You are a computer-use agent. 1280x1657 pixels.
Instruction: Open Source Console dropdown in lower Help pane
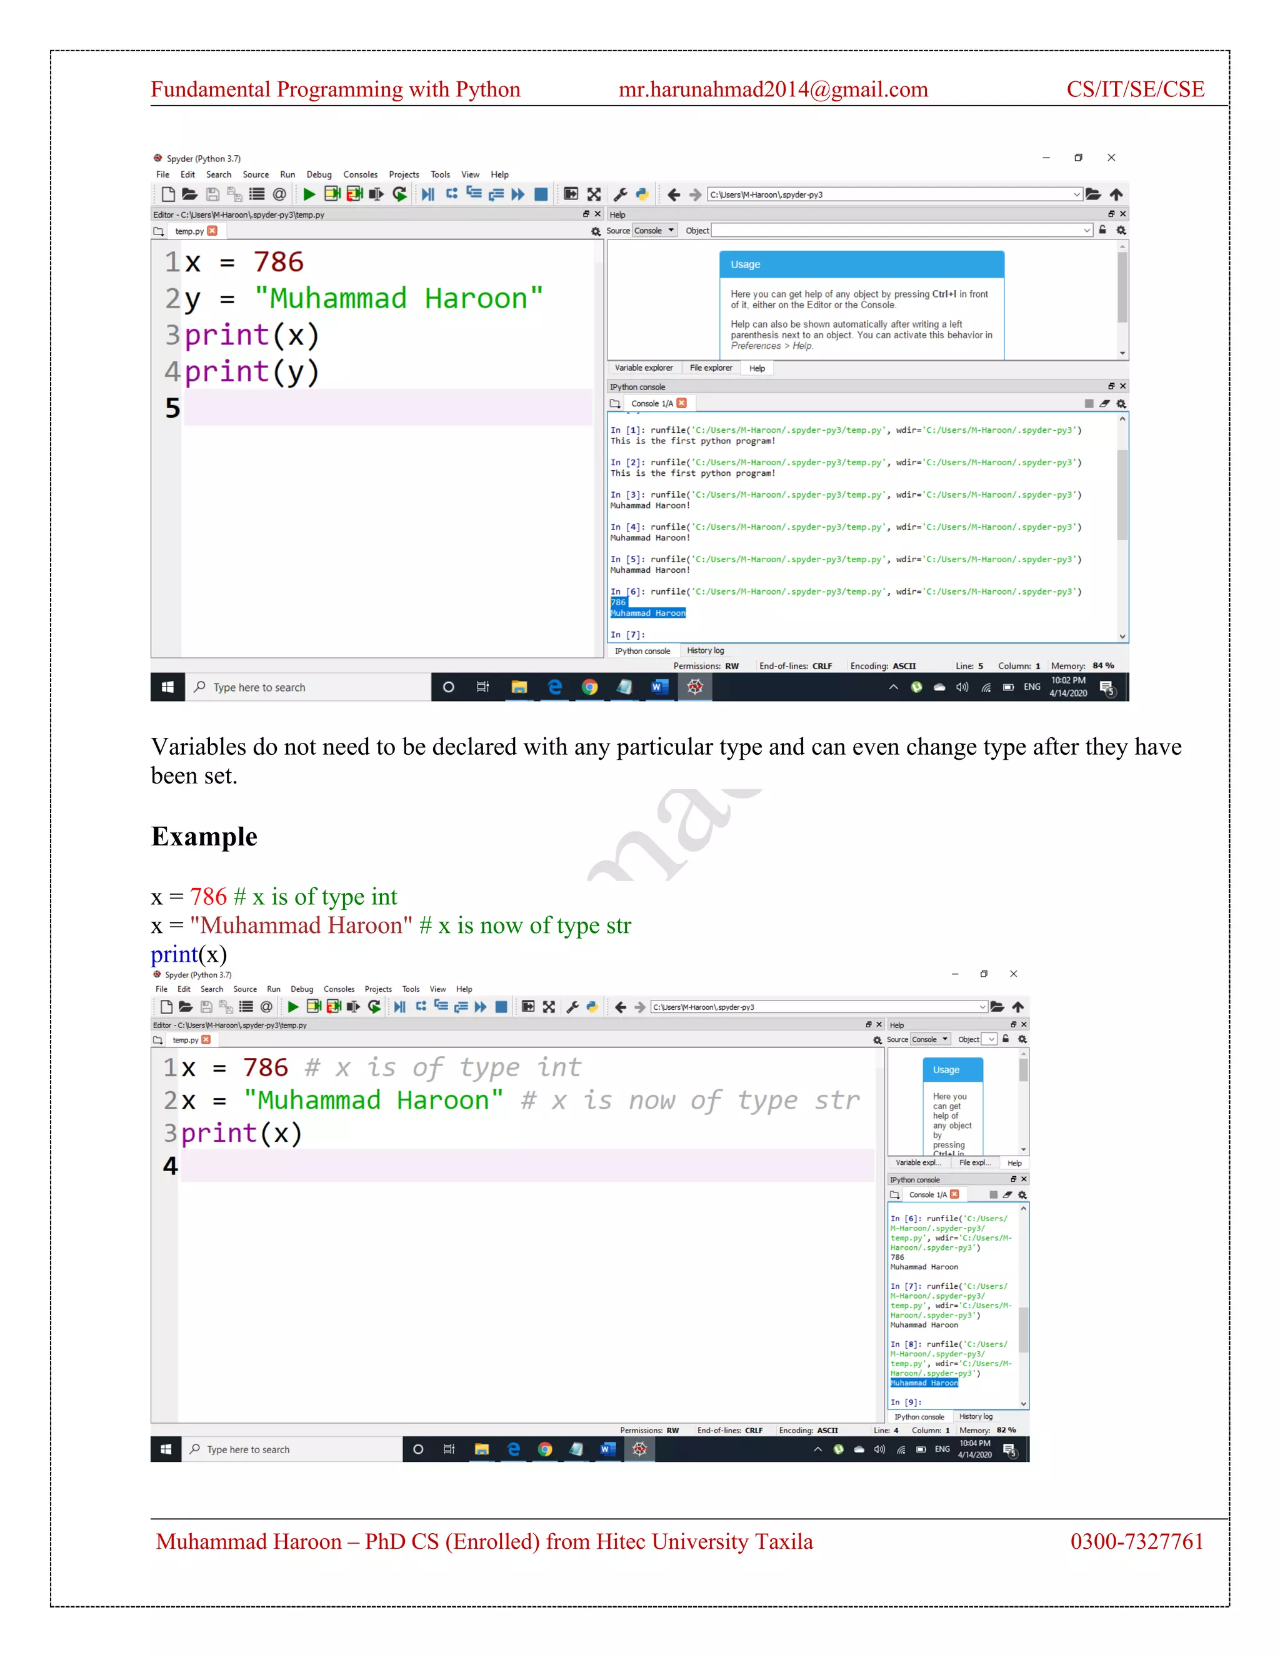(931, 1039)
